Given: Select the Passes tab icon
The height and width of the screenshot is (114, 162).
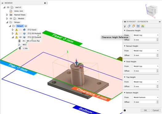Looking at the screenshot, I should point(138,26).
